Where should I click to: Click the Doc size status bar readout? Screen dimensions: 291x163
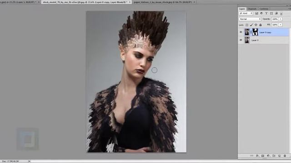[10, 161]
